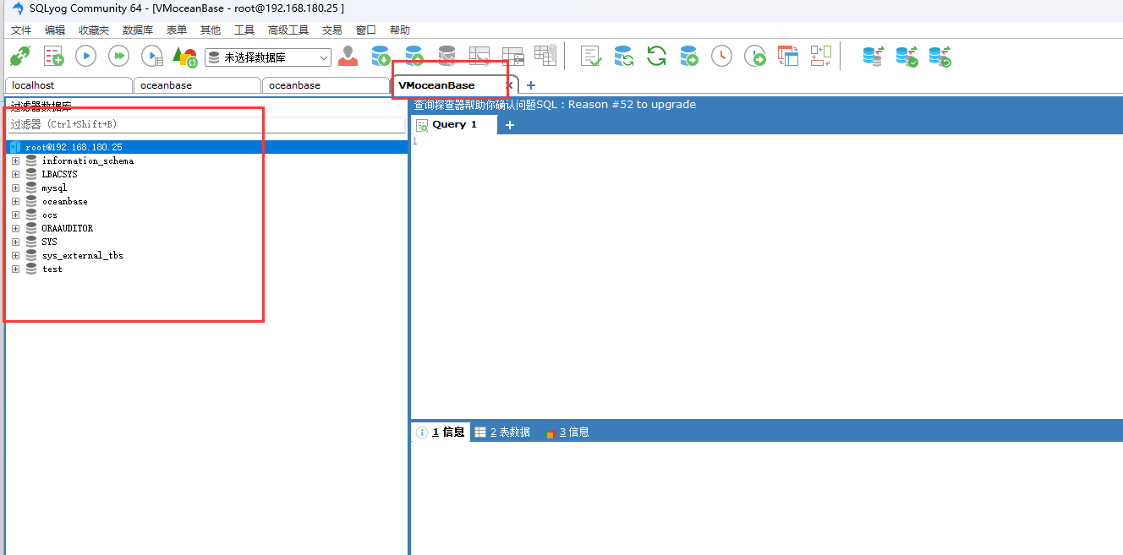Select the ORAAUDITOR database name
Image resolution: width=1123 pixels, height=555 pixels.
coord(68,228)
